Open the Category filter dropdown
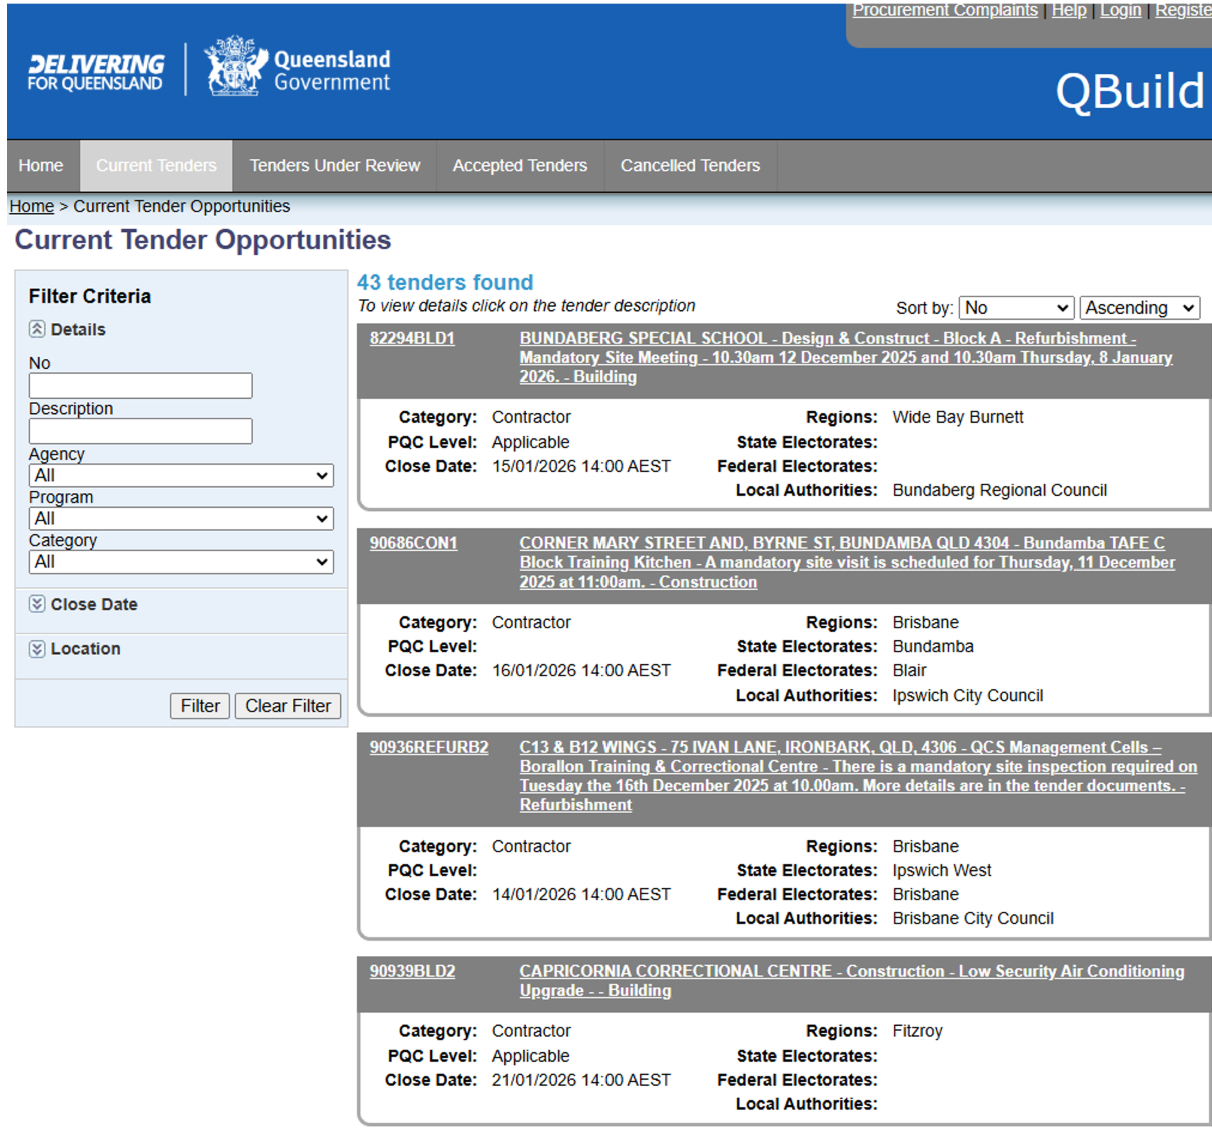The height and width of the screenshot is (1133, 1212). click(x=181, y=562)
